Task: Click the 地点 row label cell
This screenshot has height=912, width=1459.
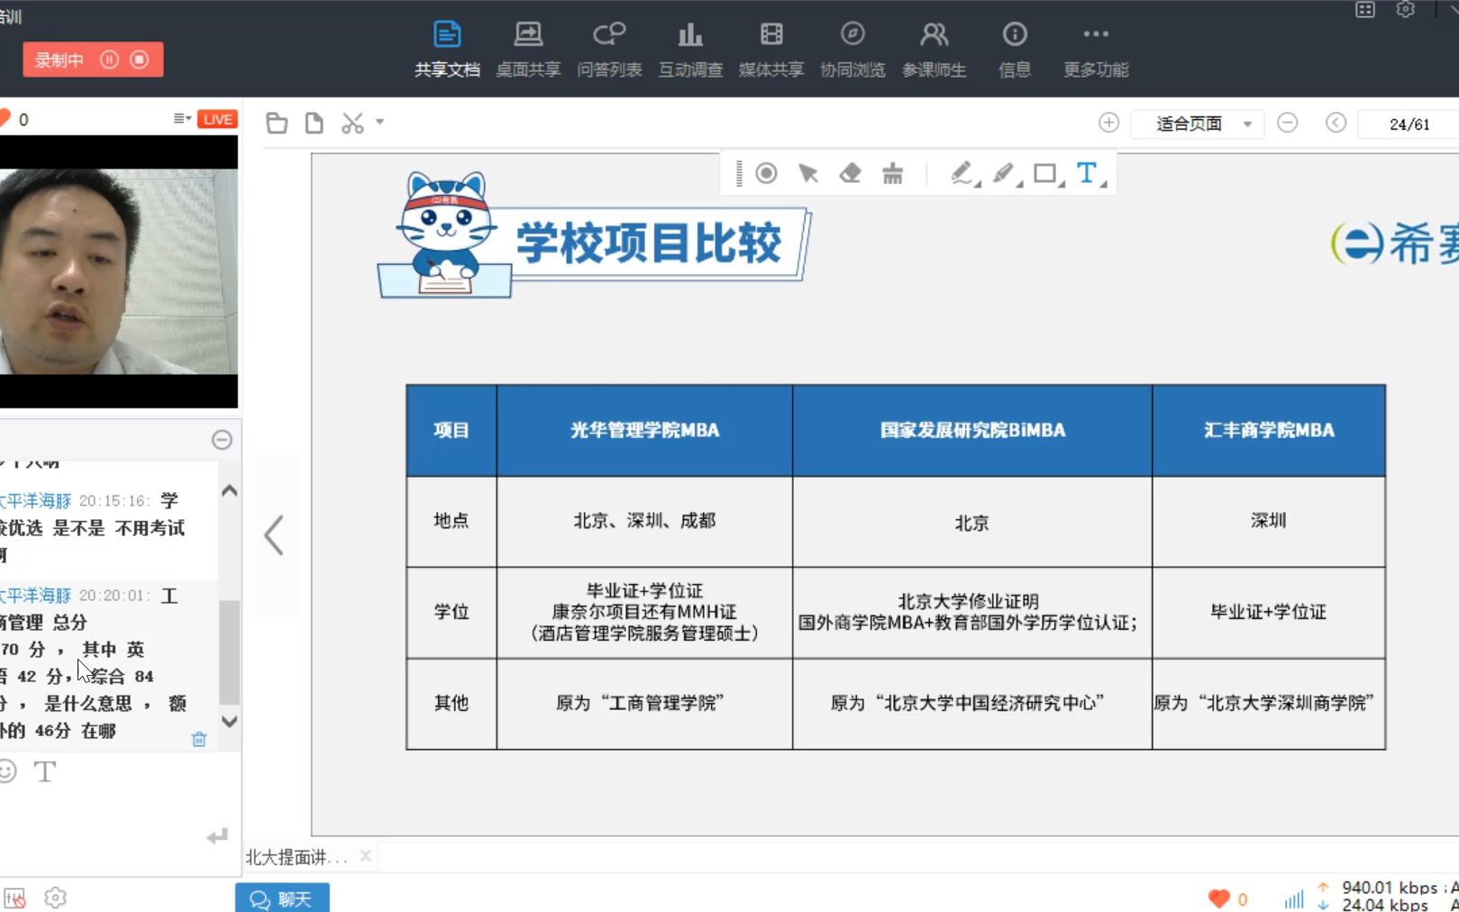Action: pyautogui.click(x=451, y=521)
